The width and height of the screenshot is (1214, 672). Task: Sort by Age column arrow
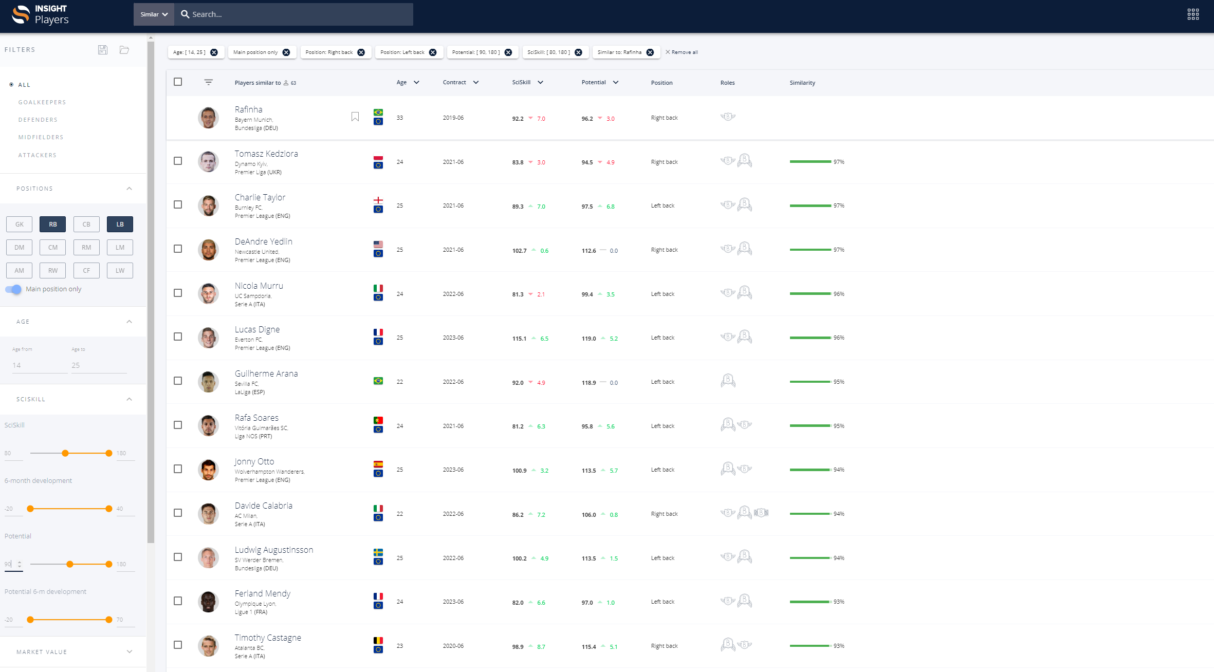click(416, 82)
